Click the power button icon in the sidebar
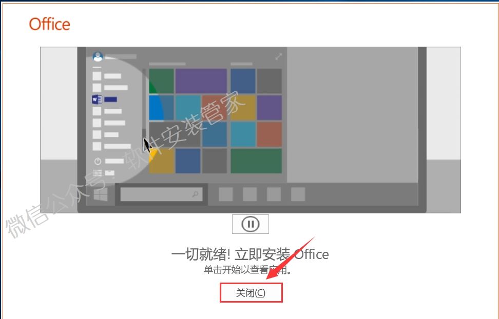This screenshot has width=499, height=319. click(98, 161)
